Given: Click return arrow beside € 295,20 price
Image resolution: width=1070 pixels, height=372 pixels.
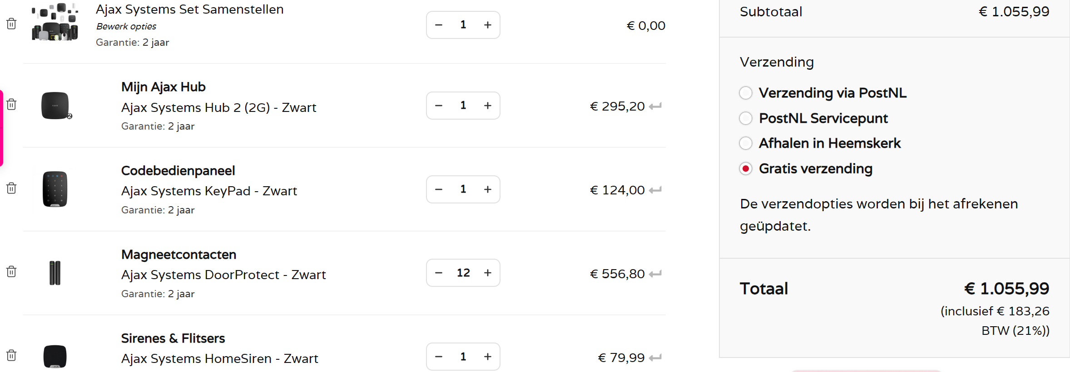Looking at the screenshot, I should pyautogui.click(x=655, y=106).
